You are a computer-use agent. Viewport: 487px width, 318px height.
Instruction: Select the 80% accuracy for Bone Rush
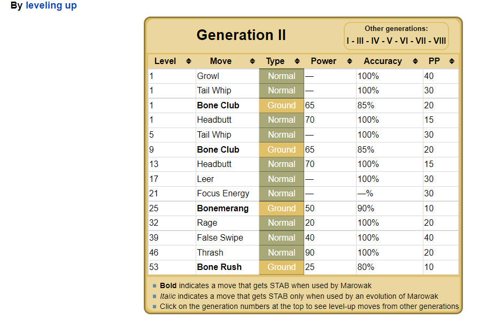(x=366, y=267)
